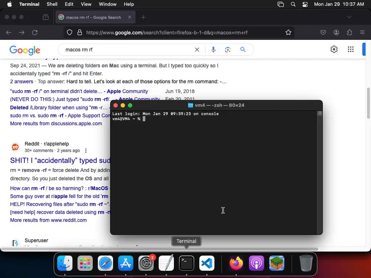371x278 pixels.
Task: Open TextEdit from the Dock
Action: (166, 263)
